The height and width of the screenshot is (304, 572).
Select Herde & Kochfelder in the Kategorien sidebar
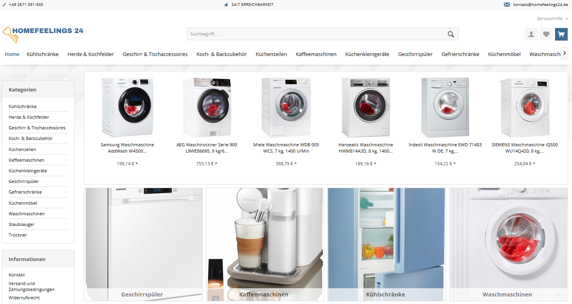tap(38, 117)
